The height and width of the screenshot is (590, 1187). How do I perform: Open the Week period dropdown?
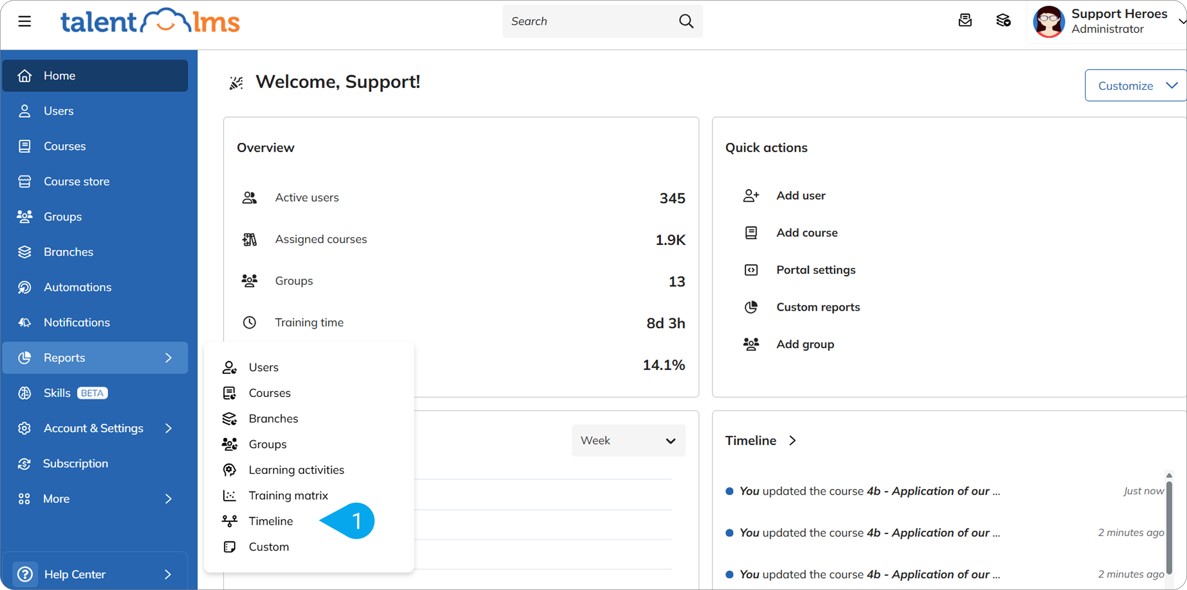click(628, 440)
